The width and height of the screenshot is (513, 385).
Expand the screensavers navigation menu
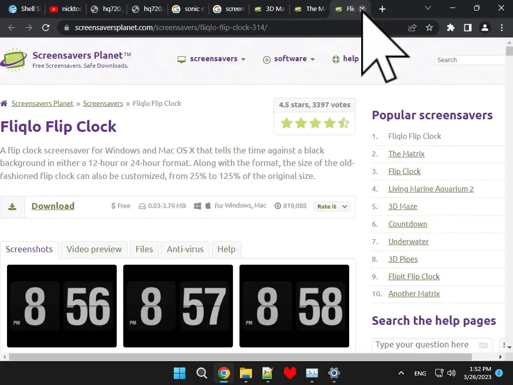click(211, 59)
